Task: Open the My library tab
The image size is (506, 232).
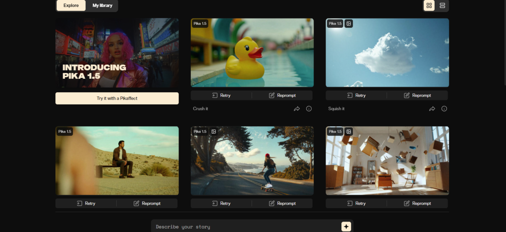Action: point(102,5)
